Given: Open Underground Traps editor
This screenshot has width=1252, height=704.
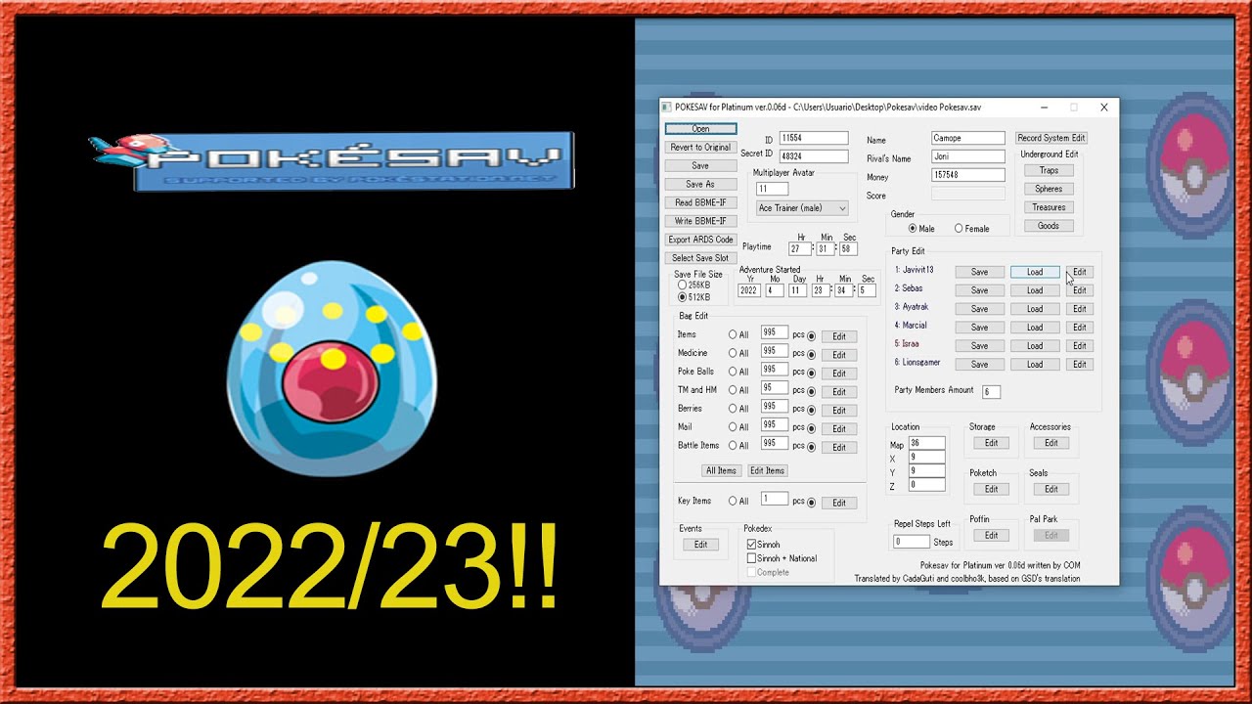Looking at the screenshot, I should pos(1049,171).
